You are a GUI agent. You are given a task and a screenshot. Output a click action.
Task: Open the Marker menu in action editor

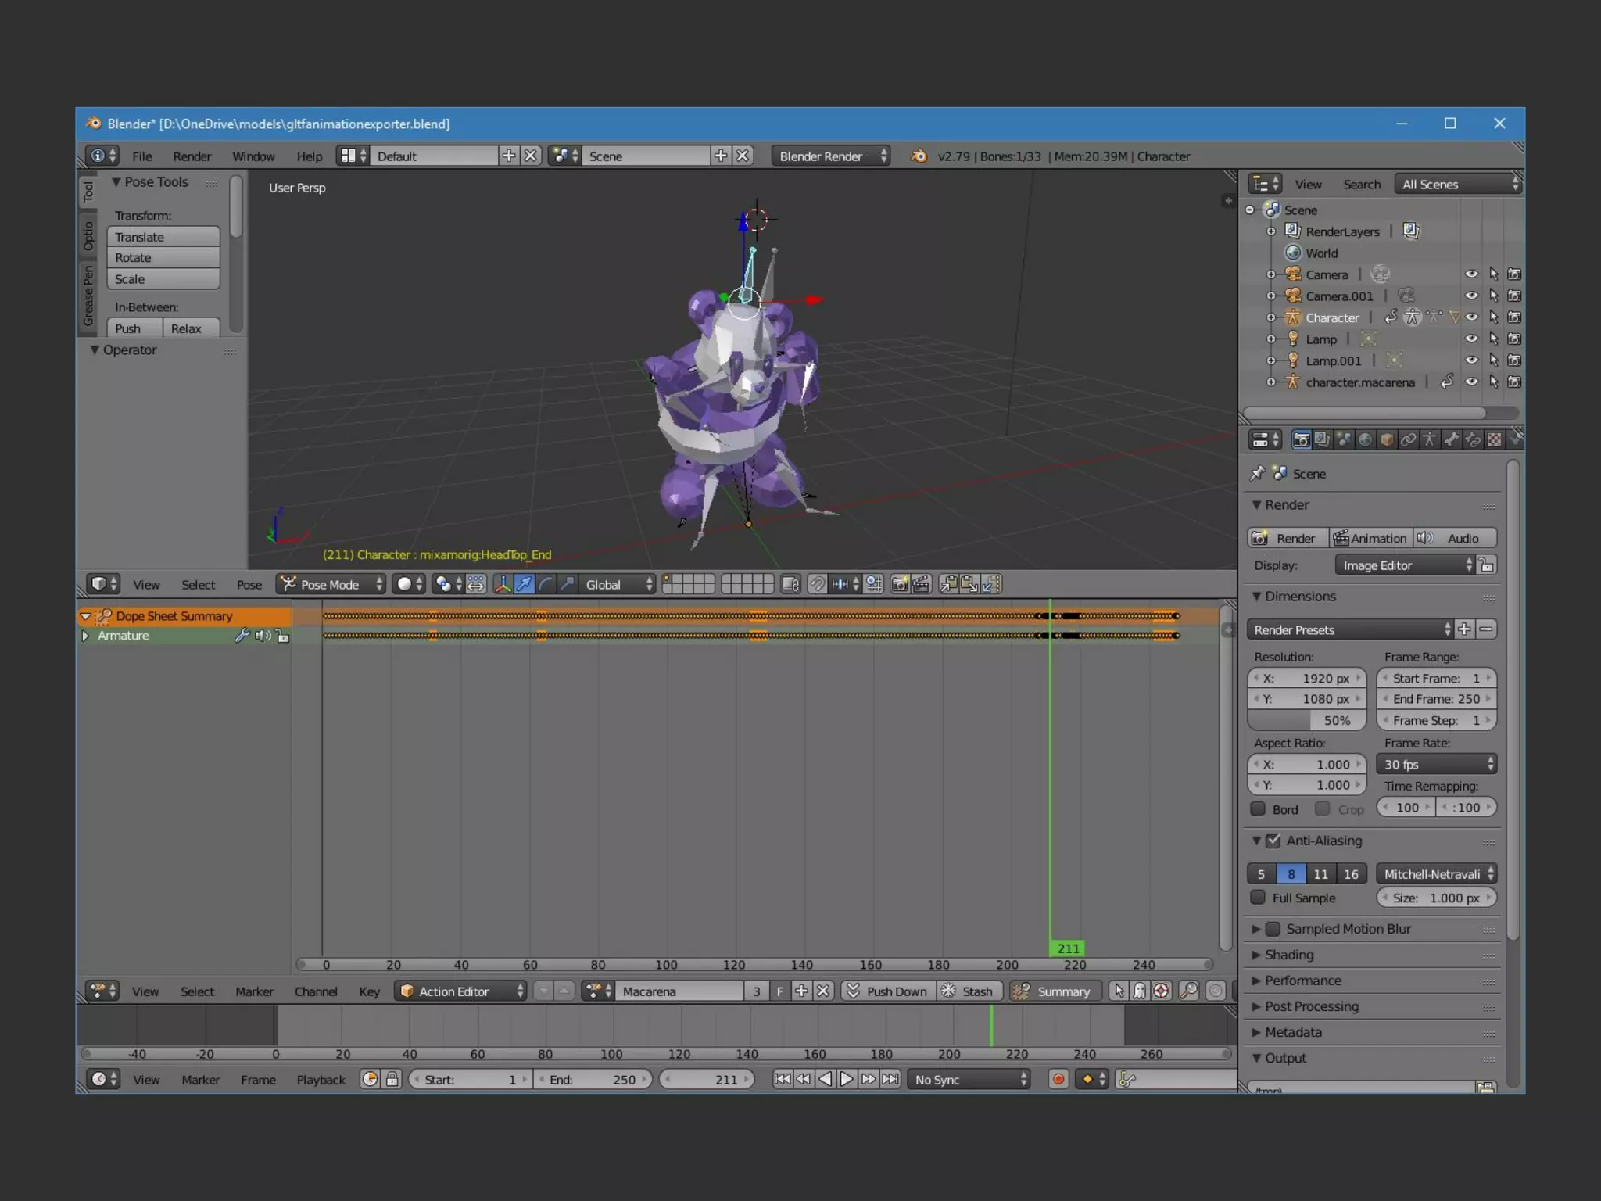click(x=254, y=991)
